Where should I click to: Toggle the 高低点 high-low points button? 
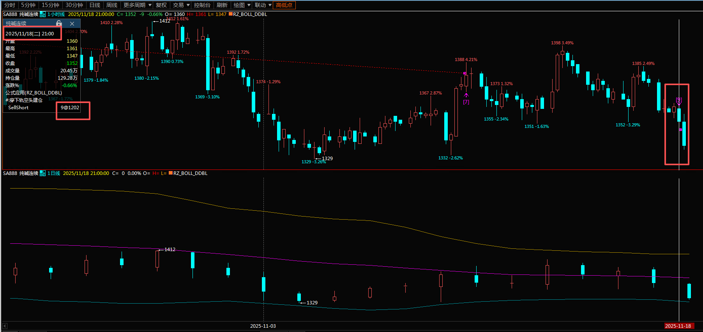coord(284,5)
